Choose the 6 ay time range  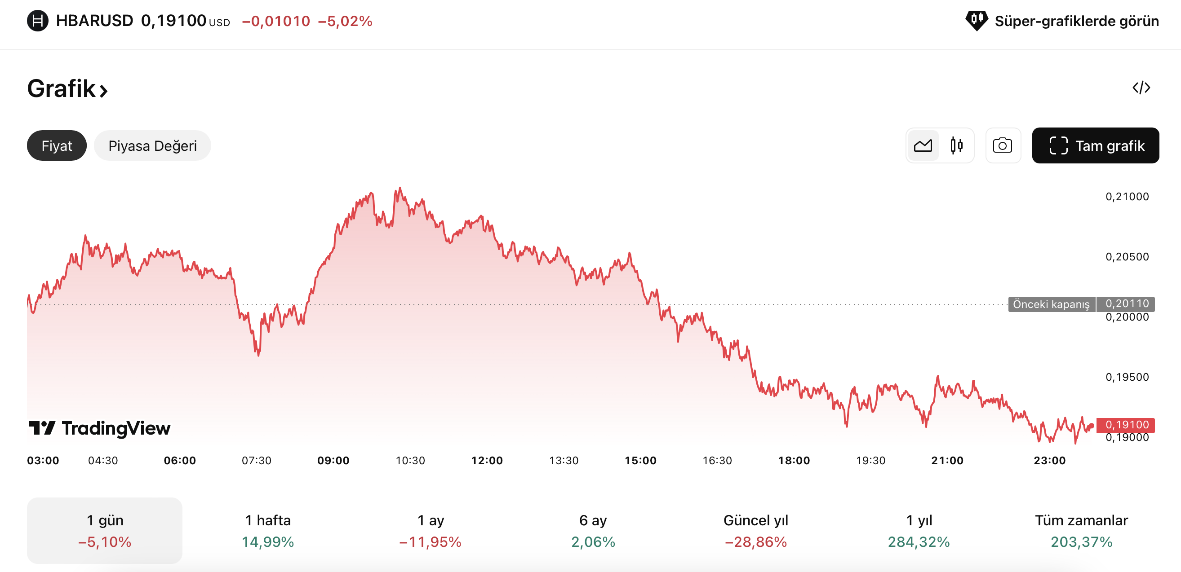click(593, 530)
